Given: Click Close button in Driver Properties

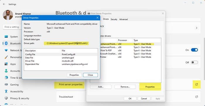Looking at the screenshot, I should point(90,75).
